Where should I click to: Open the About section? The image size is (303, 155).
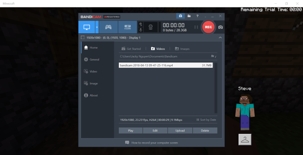click(97, 95)
